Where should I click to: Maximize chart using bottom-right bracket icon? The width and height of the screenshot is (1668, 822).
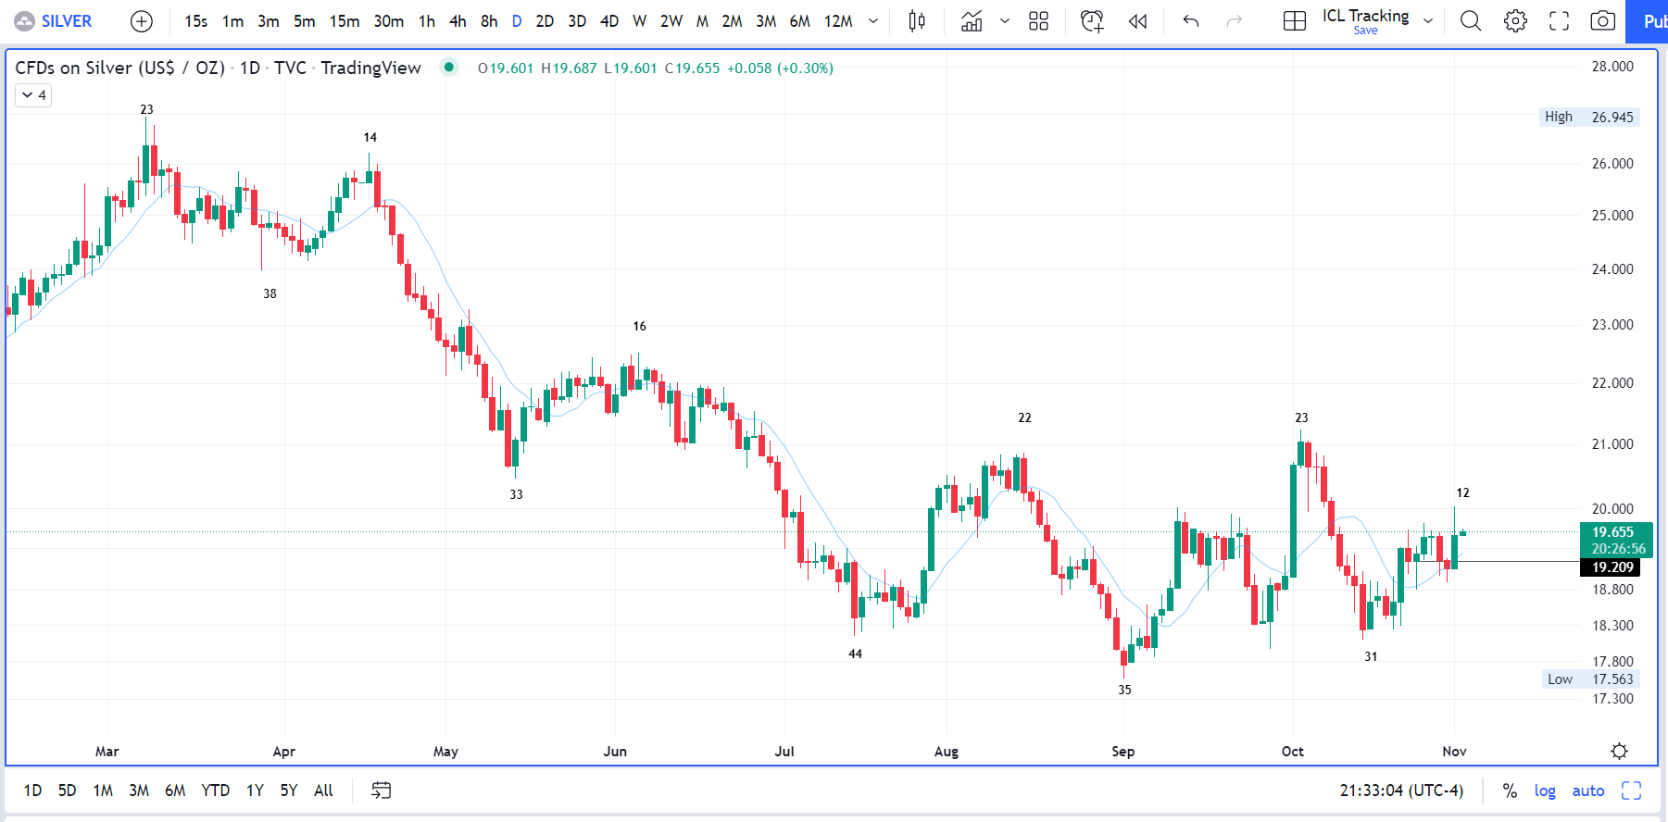point(1632,791)
